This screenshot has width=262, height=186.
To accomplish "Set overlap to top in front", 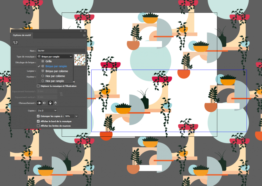I will tap(50, 103).
